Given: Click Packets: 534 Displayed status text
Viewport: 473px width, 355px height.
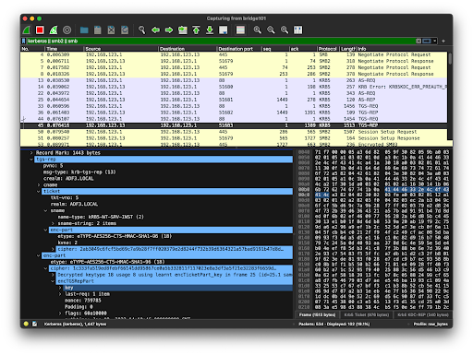Looking at the screenshot, I should click(334, 324).
